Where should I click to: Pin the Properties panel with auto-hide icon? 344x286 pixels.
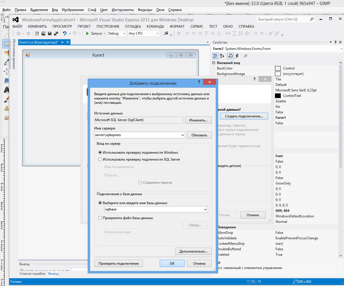(x=335, y=42)
